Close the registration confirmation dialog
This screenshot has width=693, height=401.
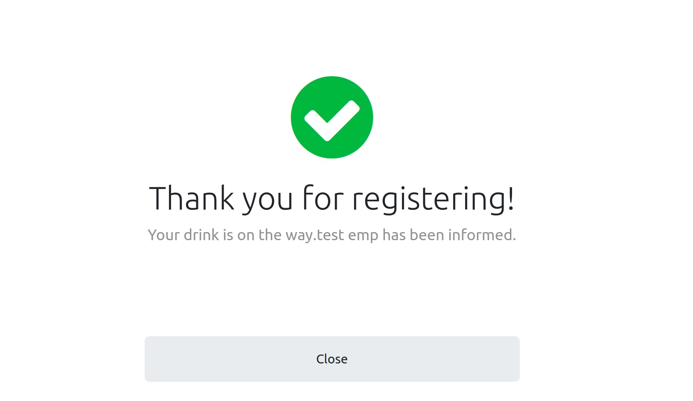tap(332, 359)
